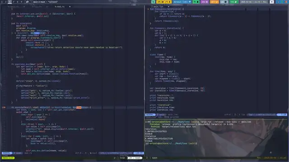Select the highlighted active workspace button
289x162 pixels.
(x=10, y=2)
